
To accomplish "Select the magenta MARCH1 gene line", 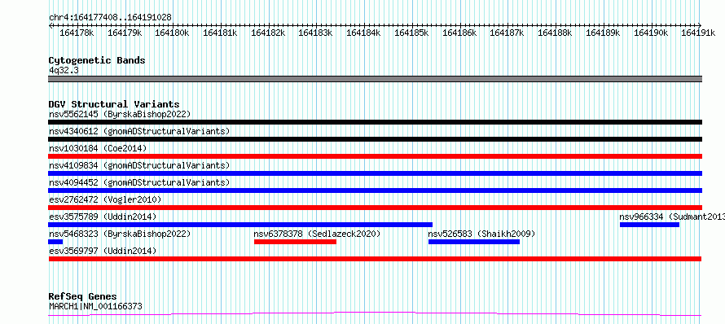I will coord(375,314).
